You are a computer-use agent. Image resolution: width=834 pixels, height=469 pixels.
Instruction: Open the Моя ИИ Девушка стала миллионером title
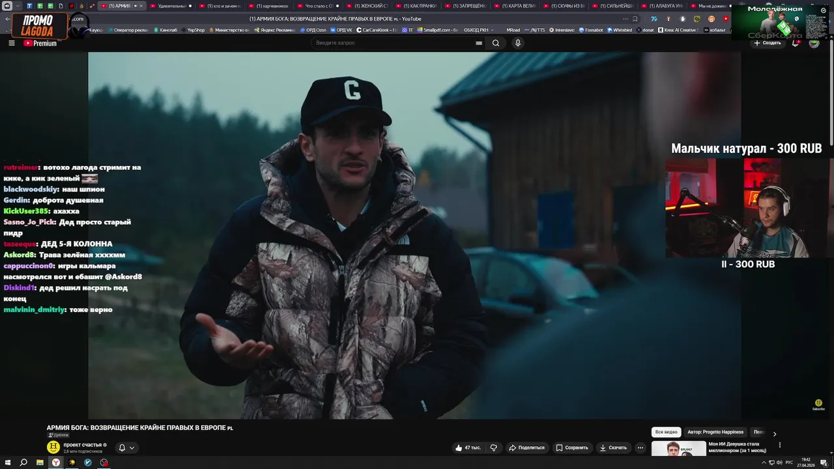coord(737,447)
